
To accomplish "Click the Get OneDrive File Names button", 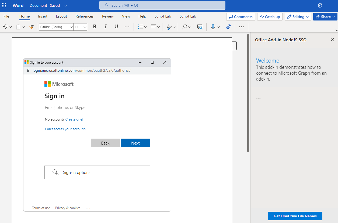I will (295, 216).
